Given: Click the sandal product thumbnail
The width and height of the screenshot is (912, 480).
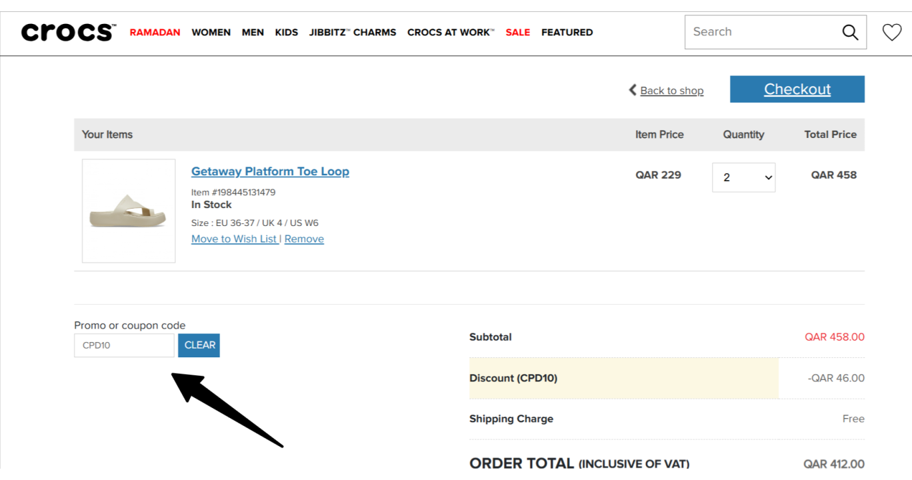Looking at the screenshot, I should click(129, 211).
